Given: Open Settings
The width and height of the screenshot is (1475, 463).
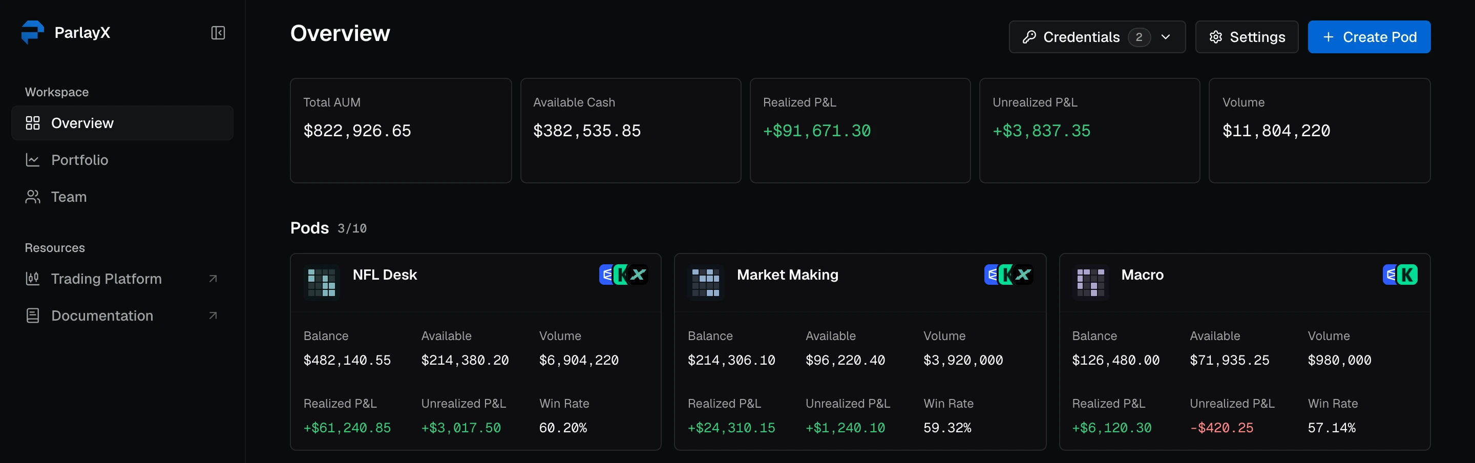Looking at the screenshot, I should point(1247,37).
